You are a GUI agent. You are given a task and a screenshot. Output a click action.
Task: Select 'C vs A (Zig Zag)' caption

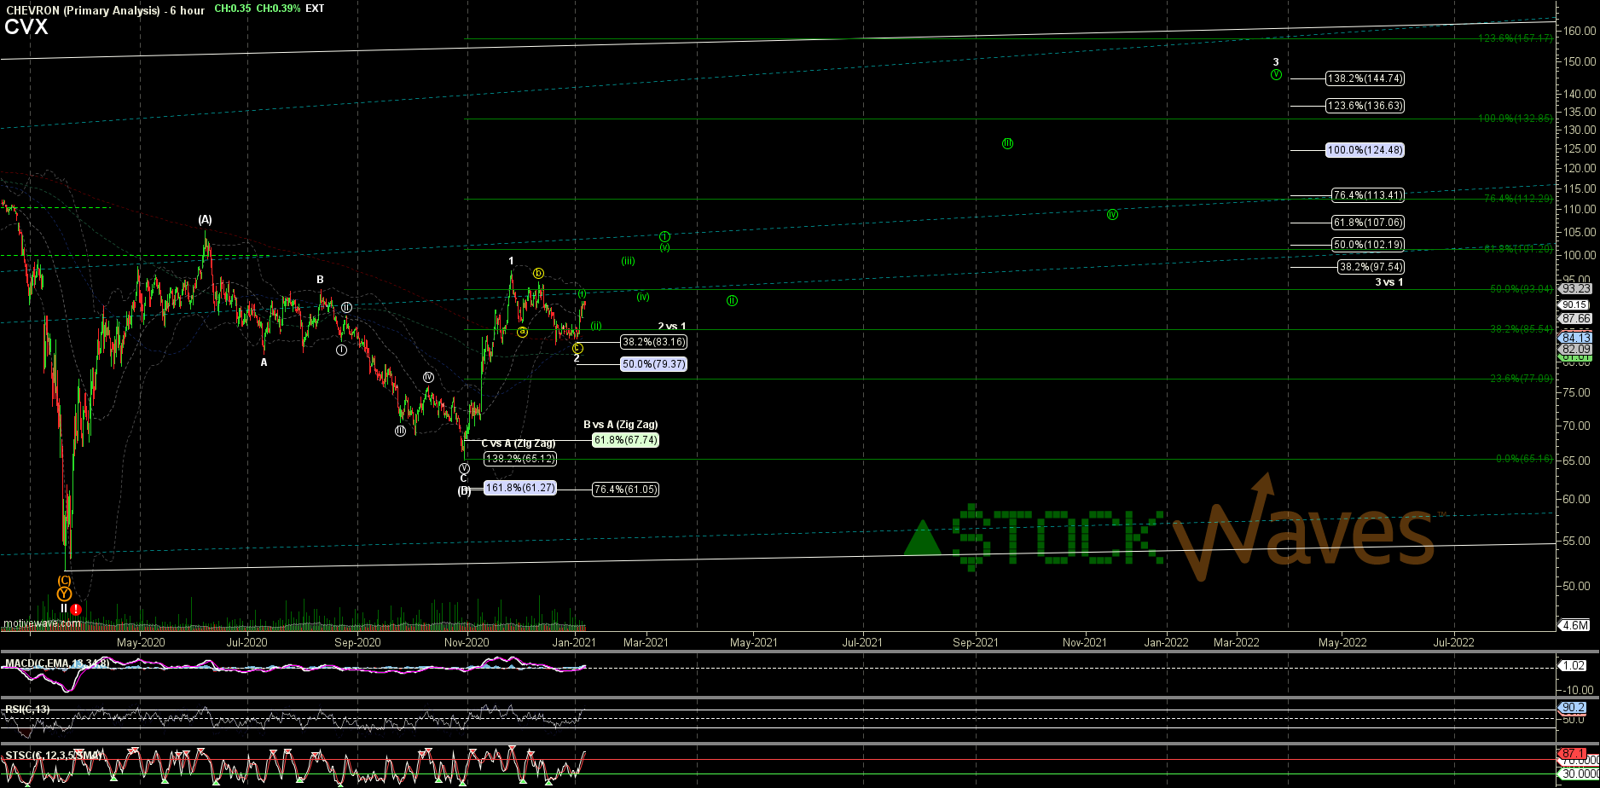coord(519,443)
